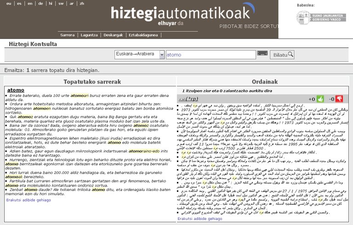The image size is (353, 225).
Task: Click the green thumbs-up vote icon
Action: (320, 99)
